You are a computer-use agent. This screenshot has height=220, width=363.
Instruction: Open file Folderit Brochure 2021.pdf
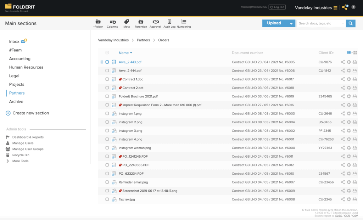(x=138, y=96)
